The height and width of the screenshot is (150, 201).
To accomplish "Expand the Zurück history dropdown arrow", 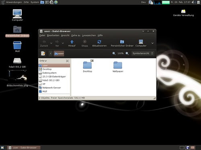I will click(51, 43).
